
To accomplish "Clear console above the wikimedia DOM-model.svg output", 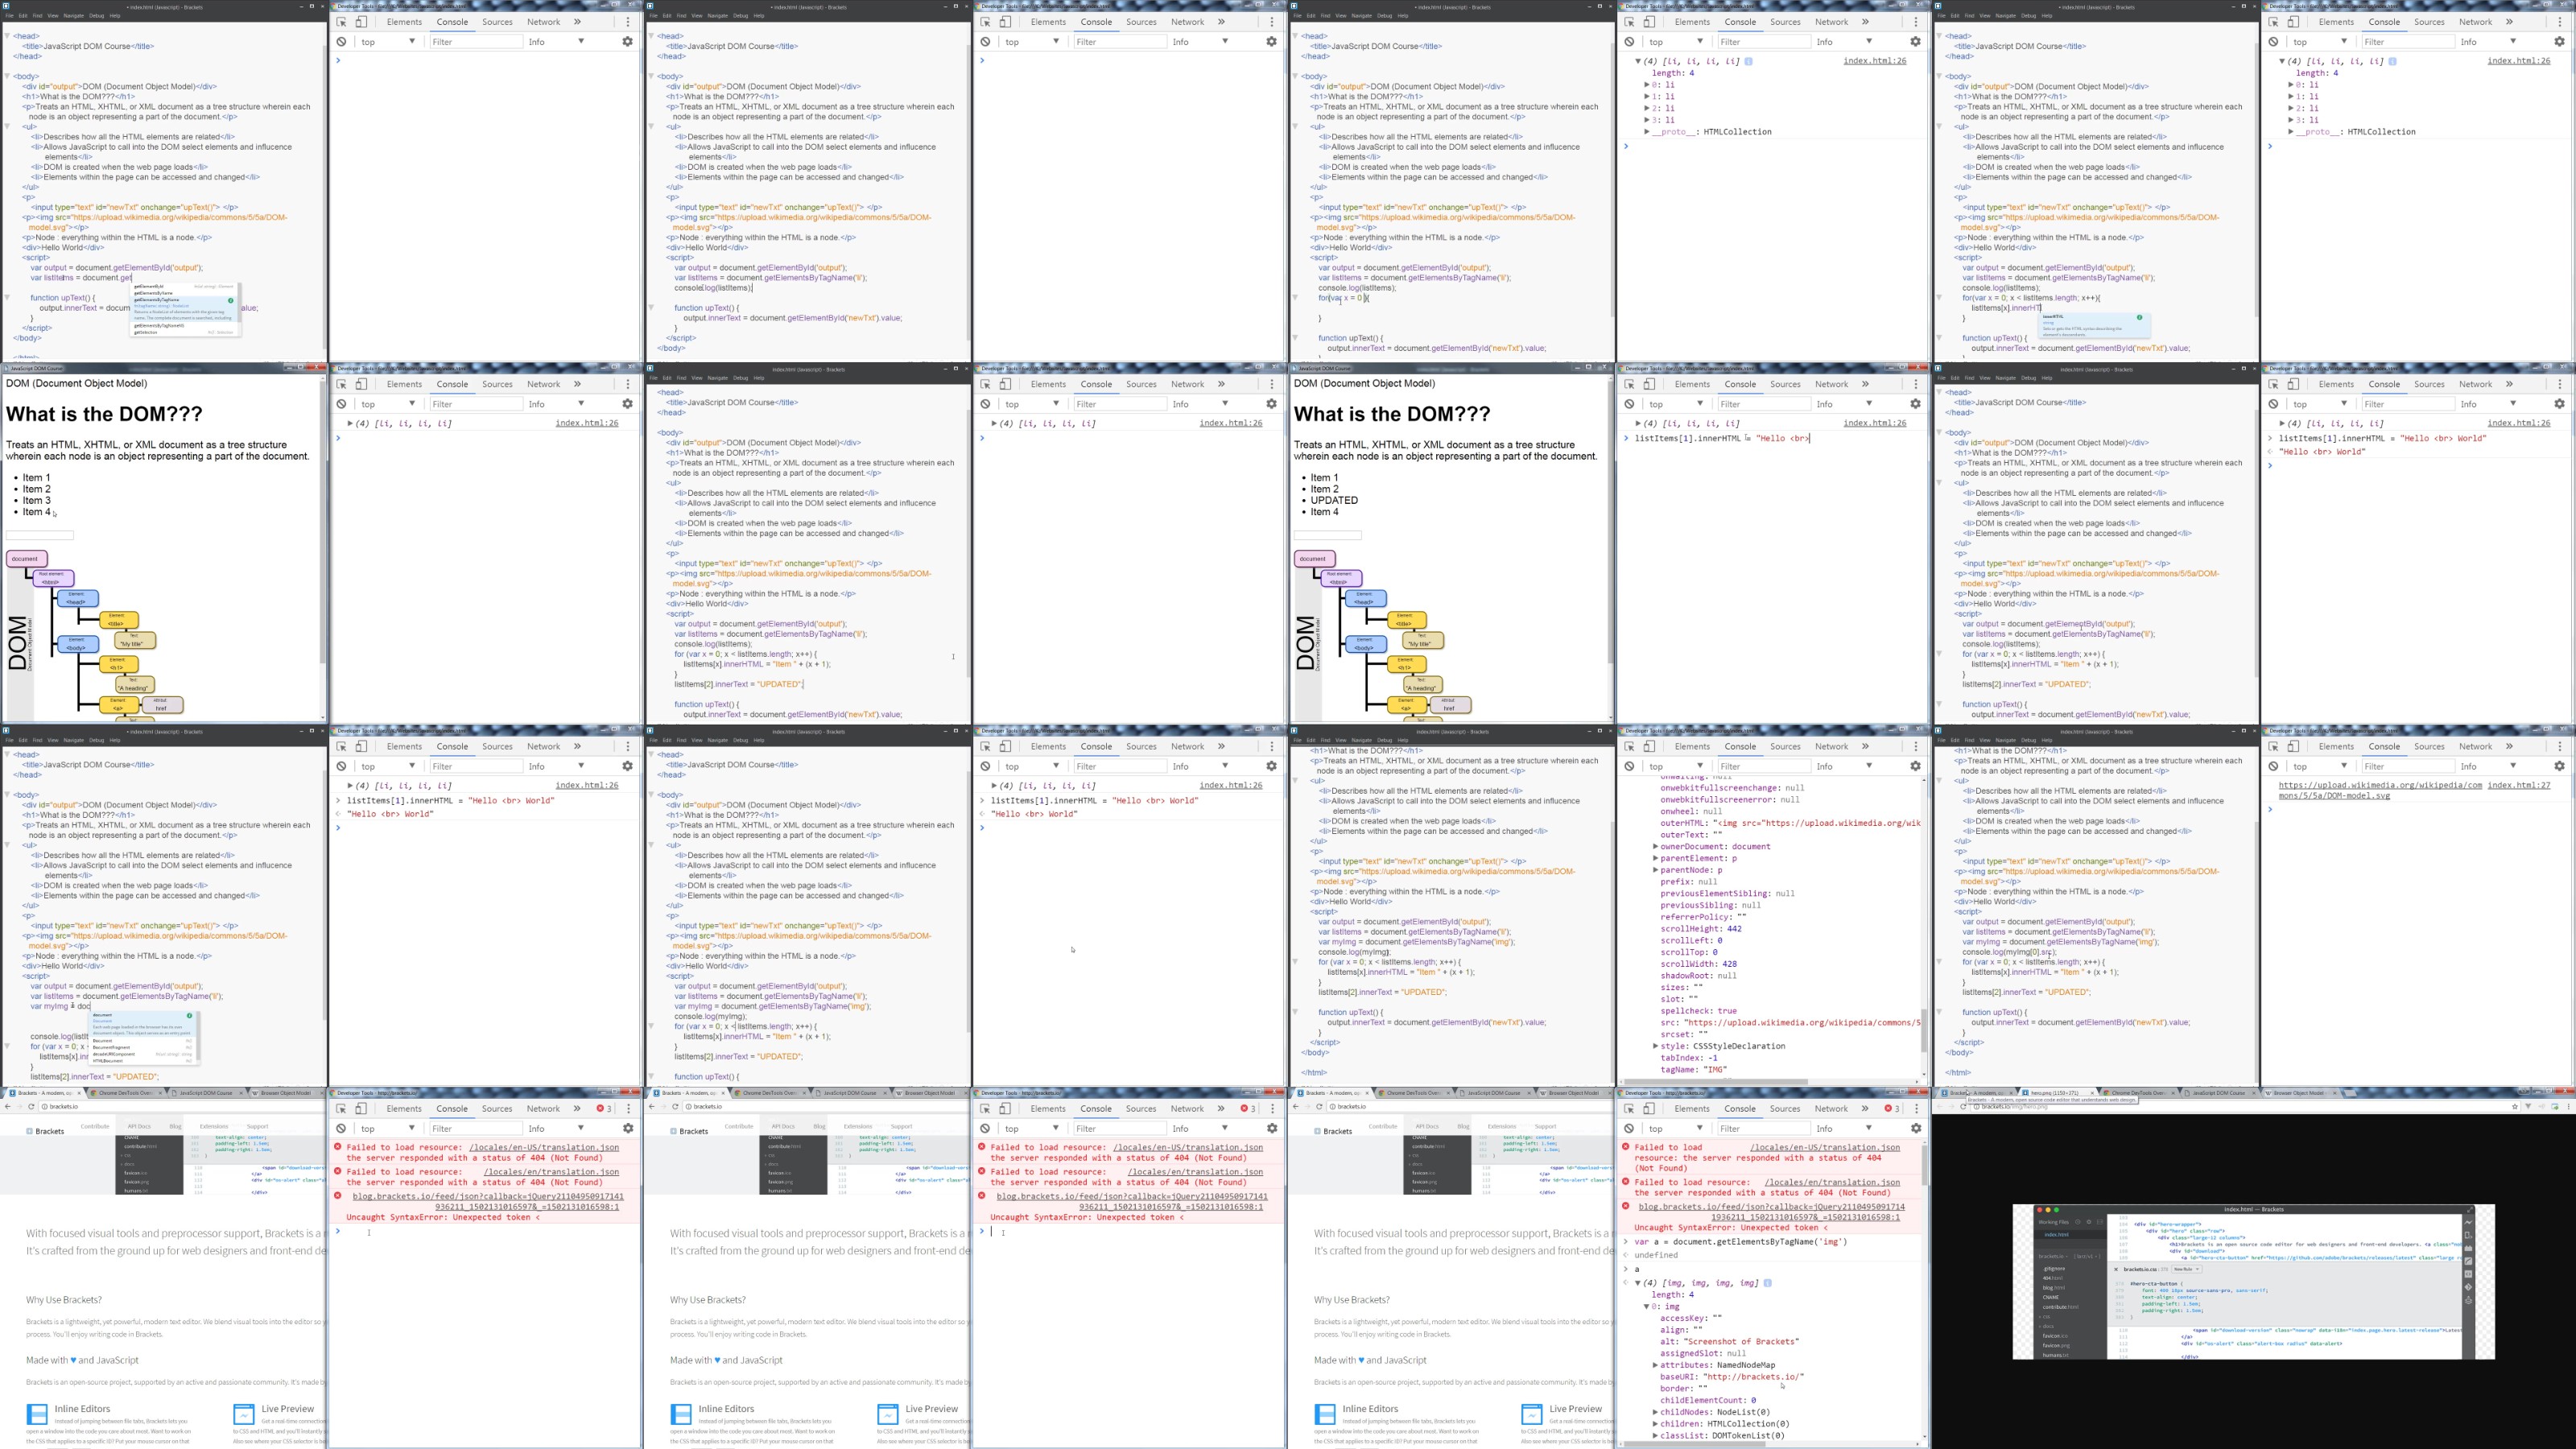I will point(2273,766).
